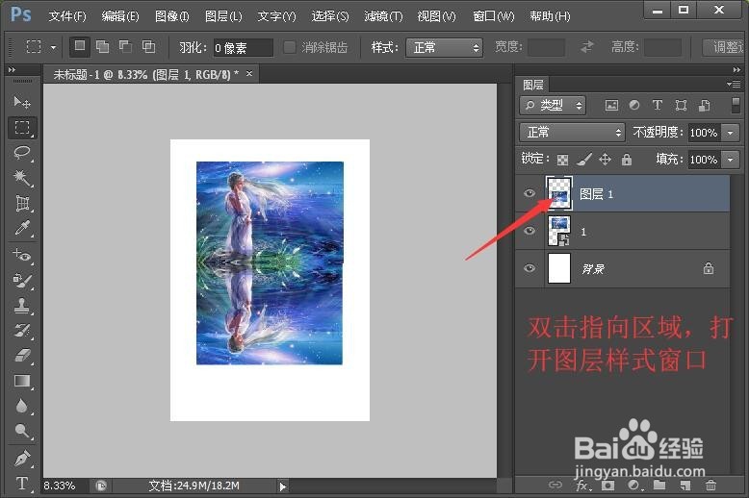Open the marquee tool preset picker arrow

[x=54, y=47]
